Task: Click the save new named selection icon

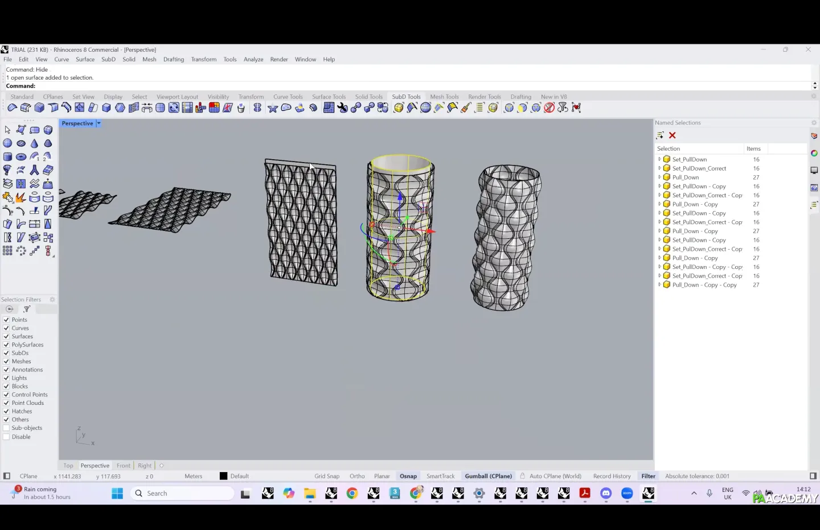Action: coord(660,135)
